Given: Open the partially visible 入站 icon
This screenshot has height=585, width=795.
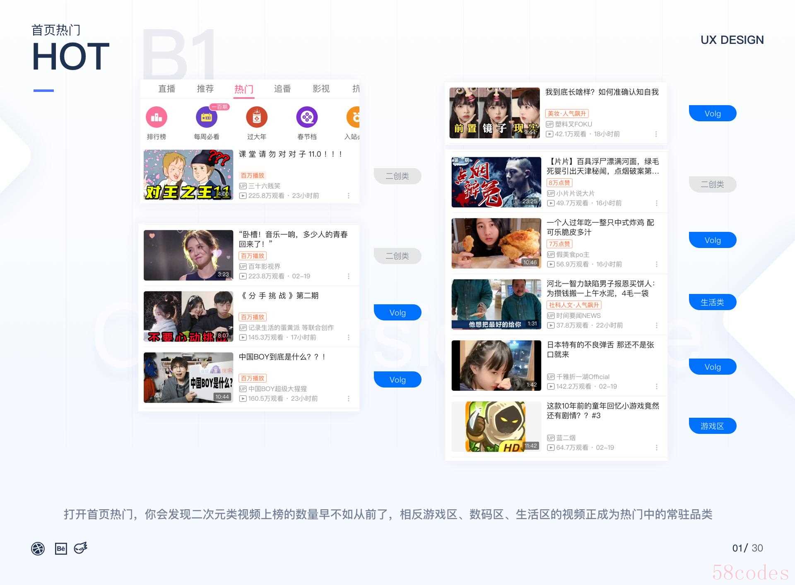Looking at the screenshot, I should pyautogui.click(x=353, y=117).
